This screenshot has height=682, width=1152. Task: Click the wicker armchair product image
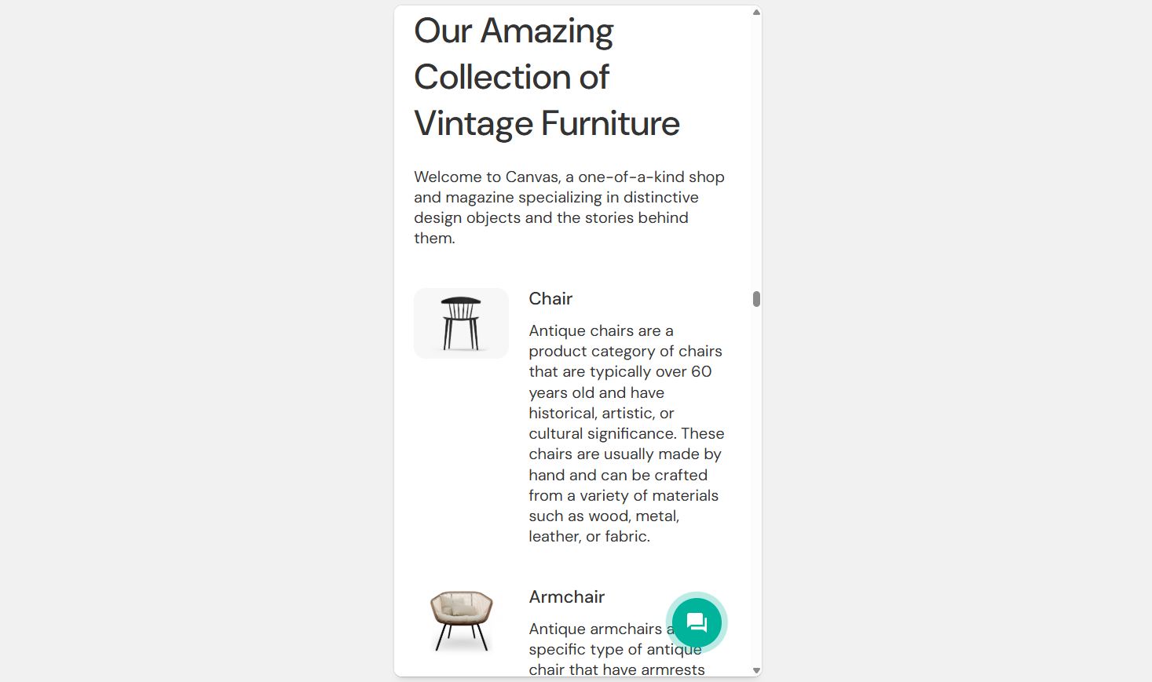pyautogui.click(x=461, y=621)
